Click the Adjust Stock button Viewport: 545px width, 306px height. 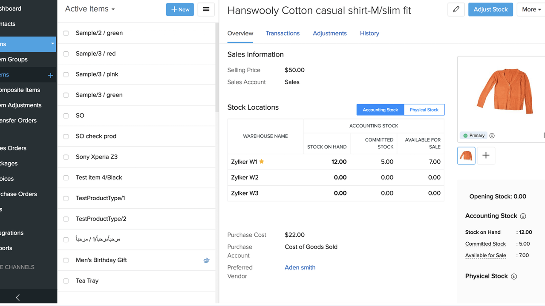(490, 9)
